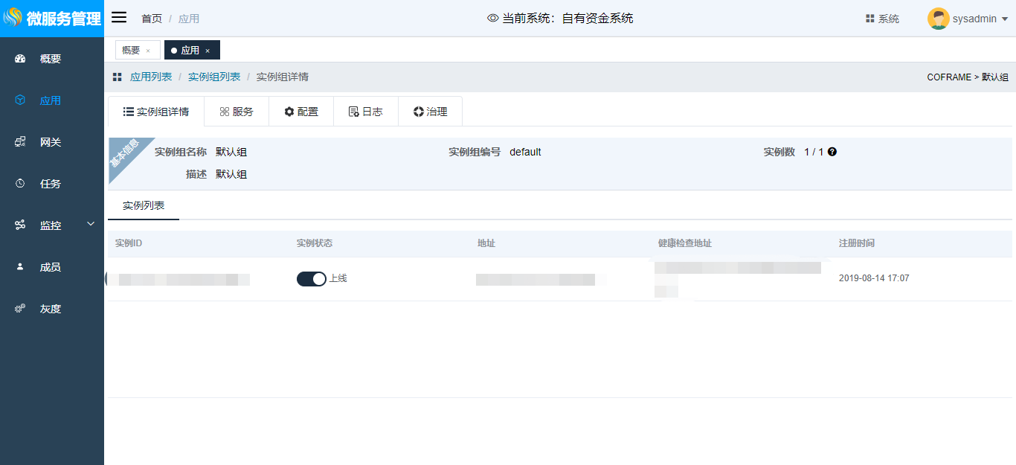Click the 系统 grid icon in header
Viewport: 1016px width, 465px height.
[869, 19]
